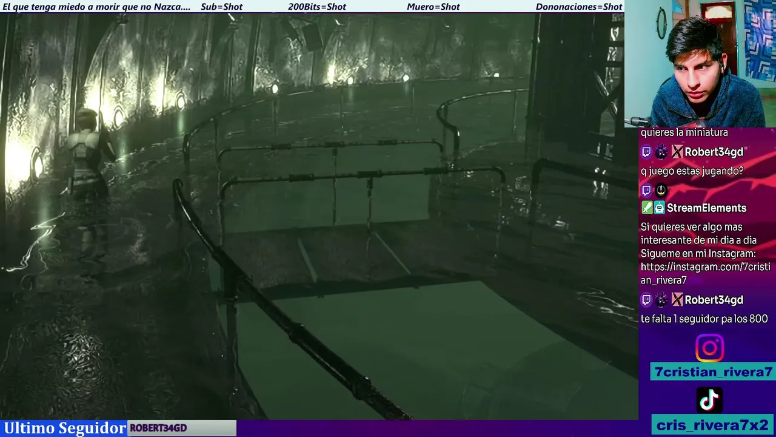Screen dimensions: 776x437
Task: Click the StreamElements username in chat
Action: (706, 208)
